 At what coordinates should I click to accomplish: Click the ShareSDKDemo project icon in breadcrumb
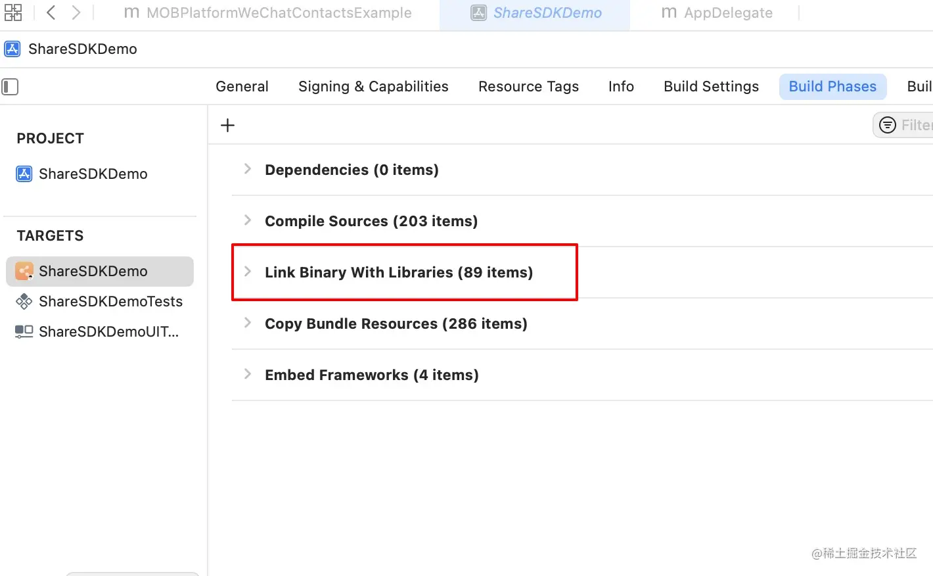point(12,49)
